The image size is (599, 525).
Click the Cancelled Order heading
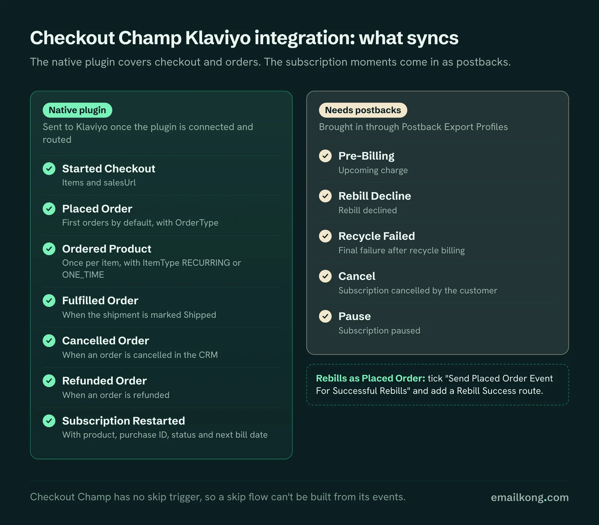[x=106, y=341]
